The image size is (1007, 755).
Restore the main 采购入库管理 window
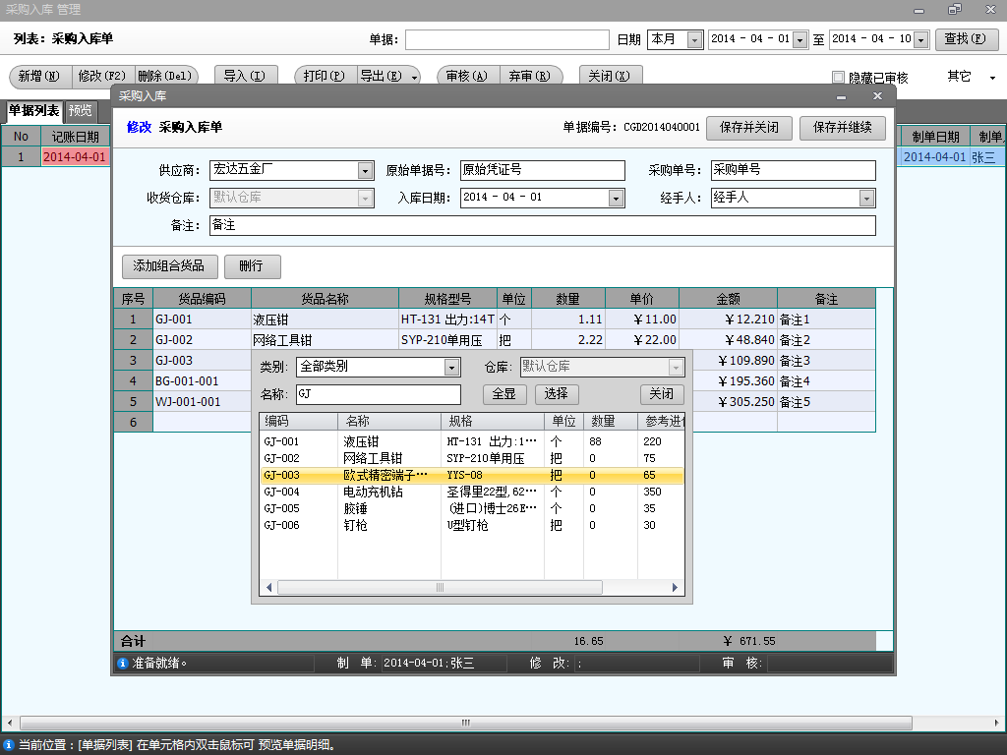[954, 9]
